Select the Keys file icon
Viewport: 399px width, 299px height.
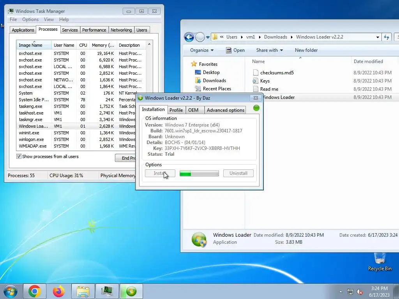click(256, 81)
